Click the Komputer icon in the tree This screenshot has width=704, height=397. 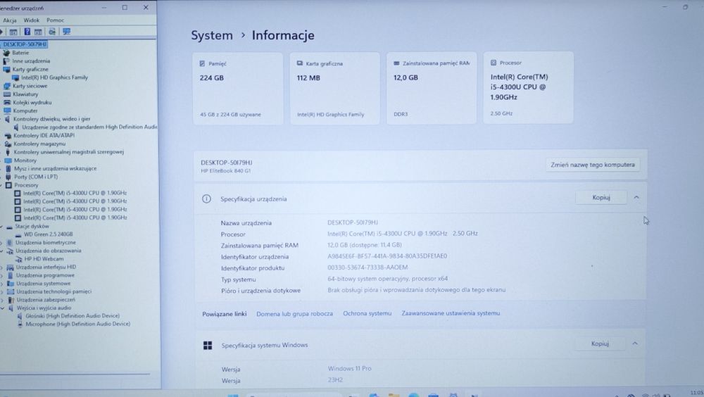pos(7,111)
